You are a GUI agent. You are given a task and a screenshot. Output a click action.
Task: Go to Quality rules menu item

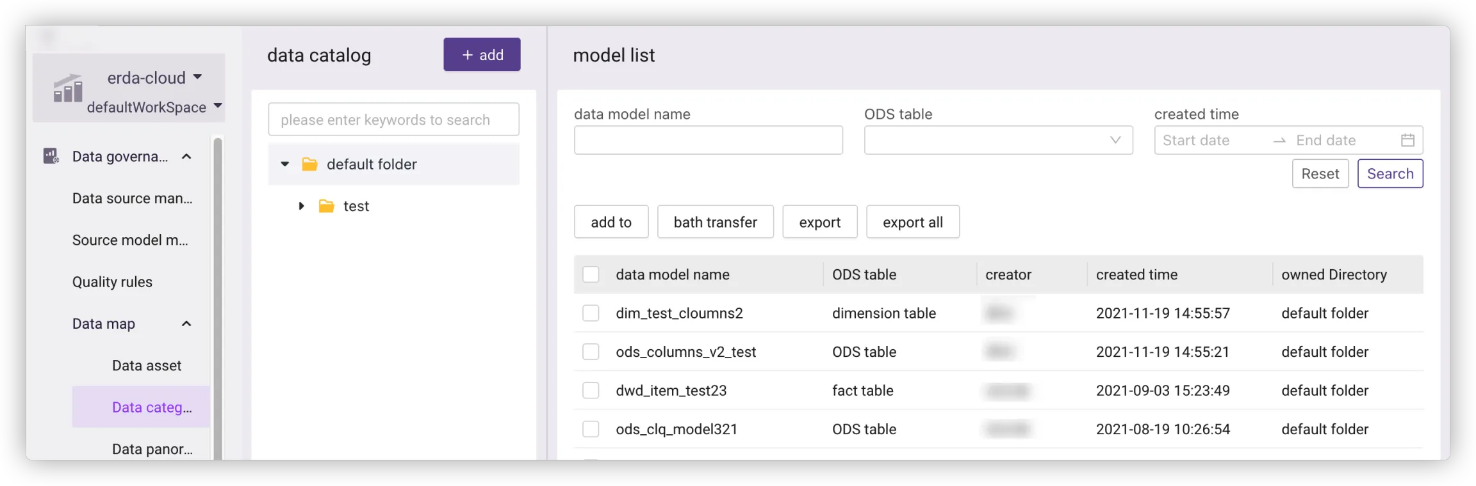click(112, 282)
